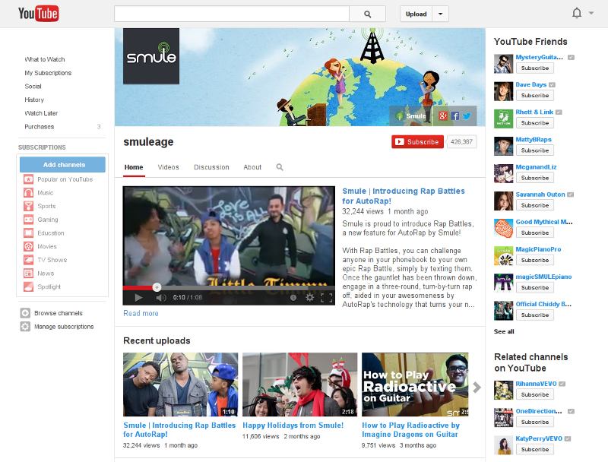See all YouTube Friends
This screenshot has width=608, height=462.
pyautogui.click(x=504, y=331)
